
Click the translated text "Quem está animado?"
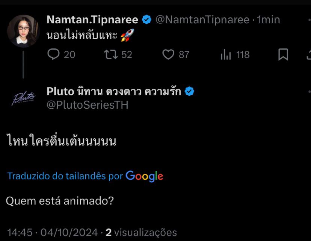tap(60, 201)
